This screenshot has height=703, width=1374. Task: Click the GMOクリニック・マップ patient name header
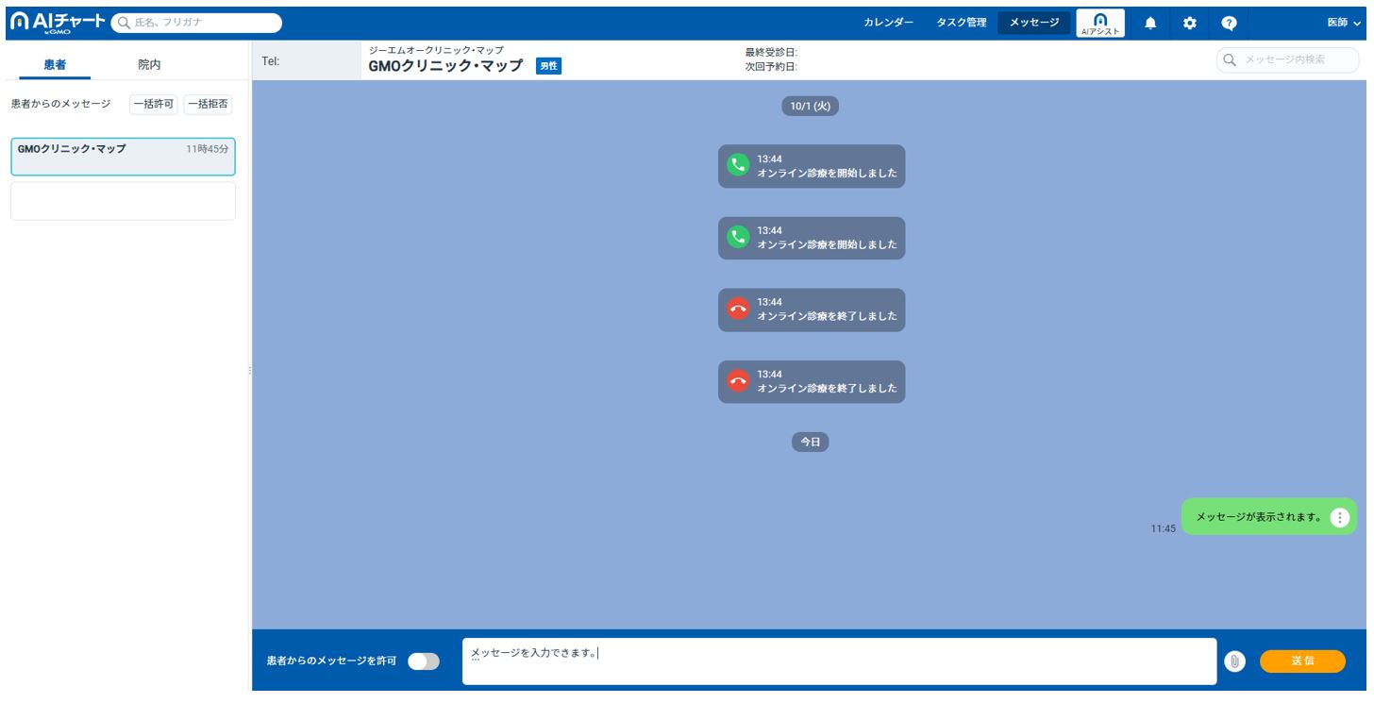445,66
